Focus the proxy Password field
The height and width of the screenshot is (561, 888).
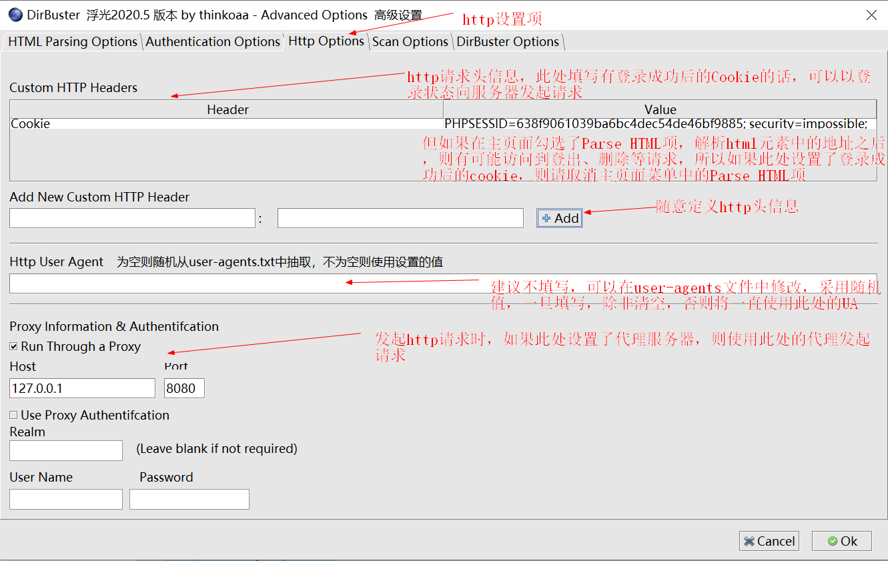pyautogui.click(x=189, y=499)
